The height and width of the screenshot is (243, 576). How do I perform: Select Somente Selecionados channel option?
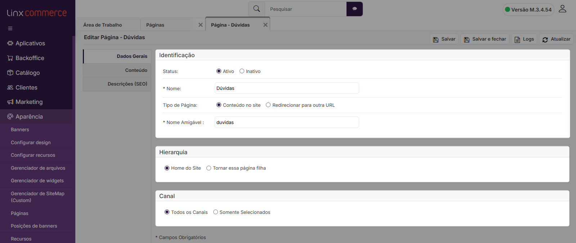(215, 212)
